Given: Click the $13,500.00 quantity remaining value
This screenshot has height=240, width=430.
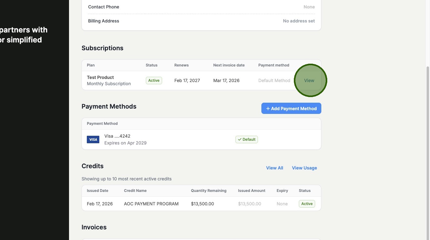Looking at the screenshot, I should [202, 204].
